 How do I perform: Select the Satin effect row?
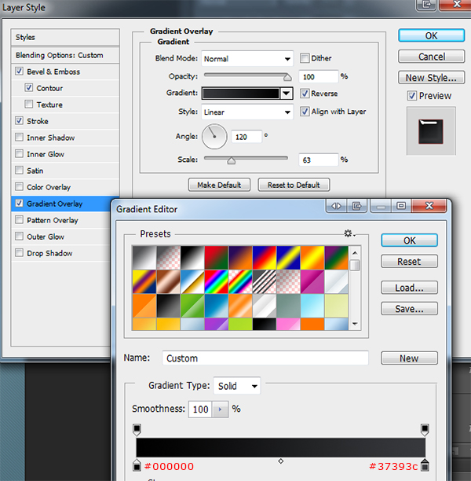click(65, 171)
